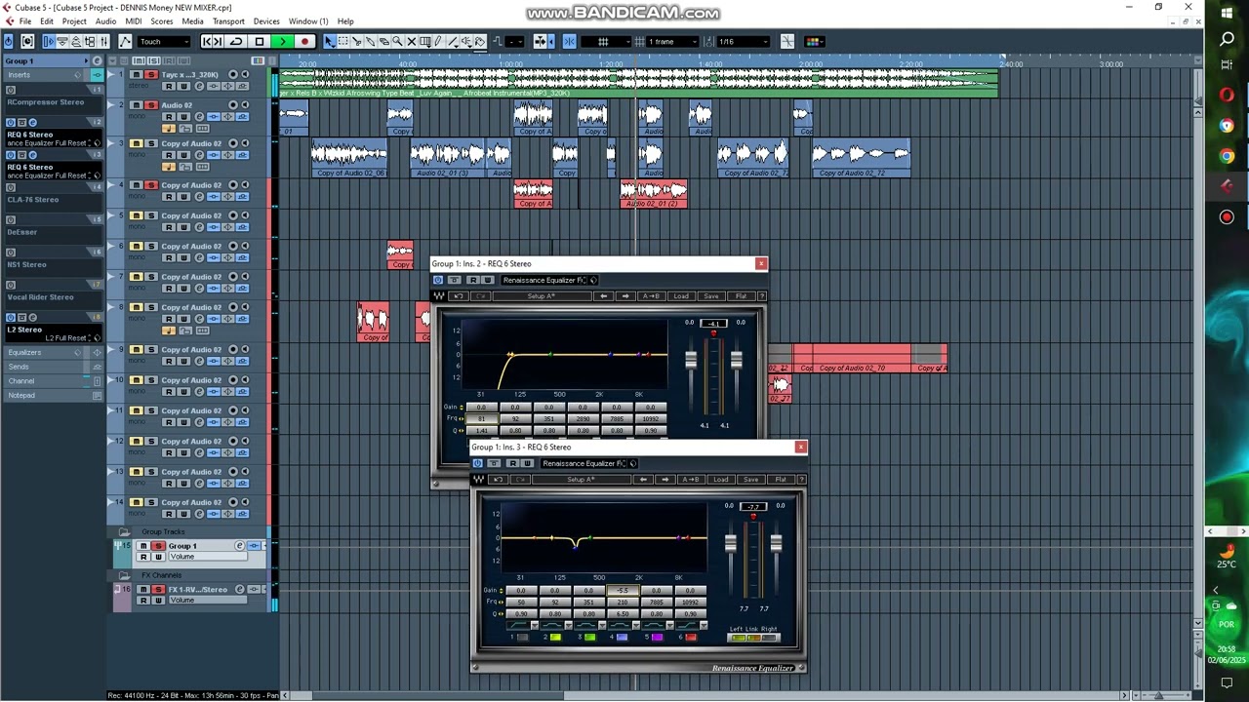This screenshot has width=1249, height=702.
Task: Open the Devices menu
Action: tap(266, 20)
